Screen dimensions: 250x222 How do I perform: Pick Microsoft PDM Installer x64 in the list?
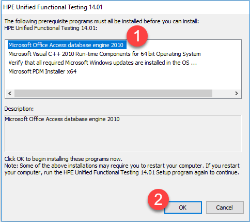(42, 71)
